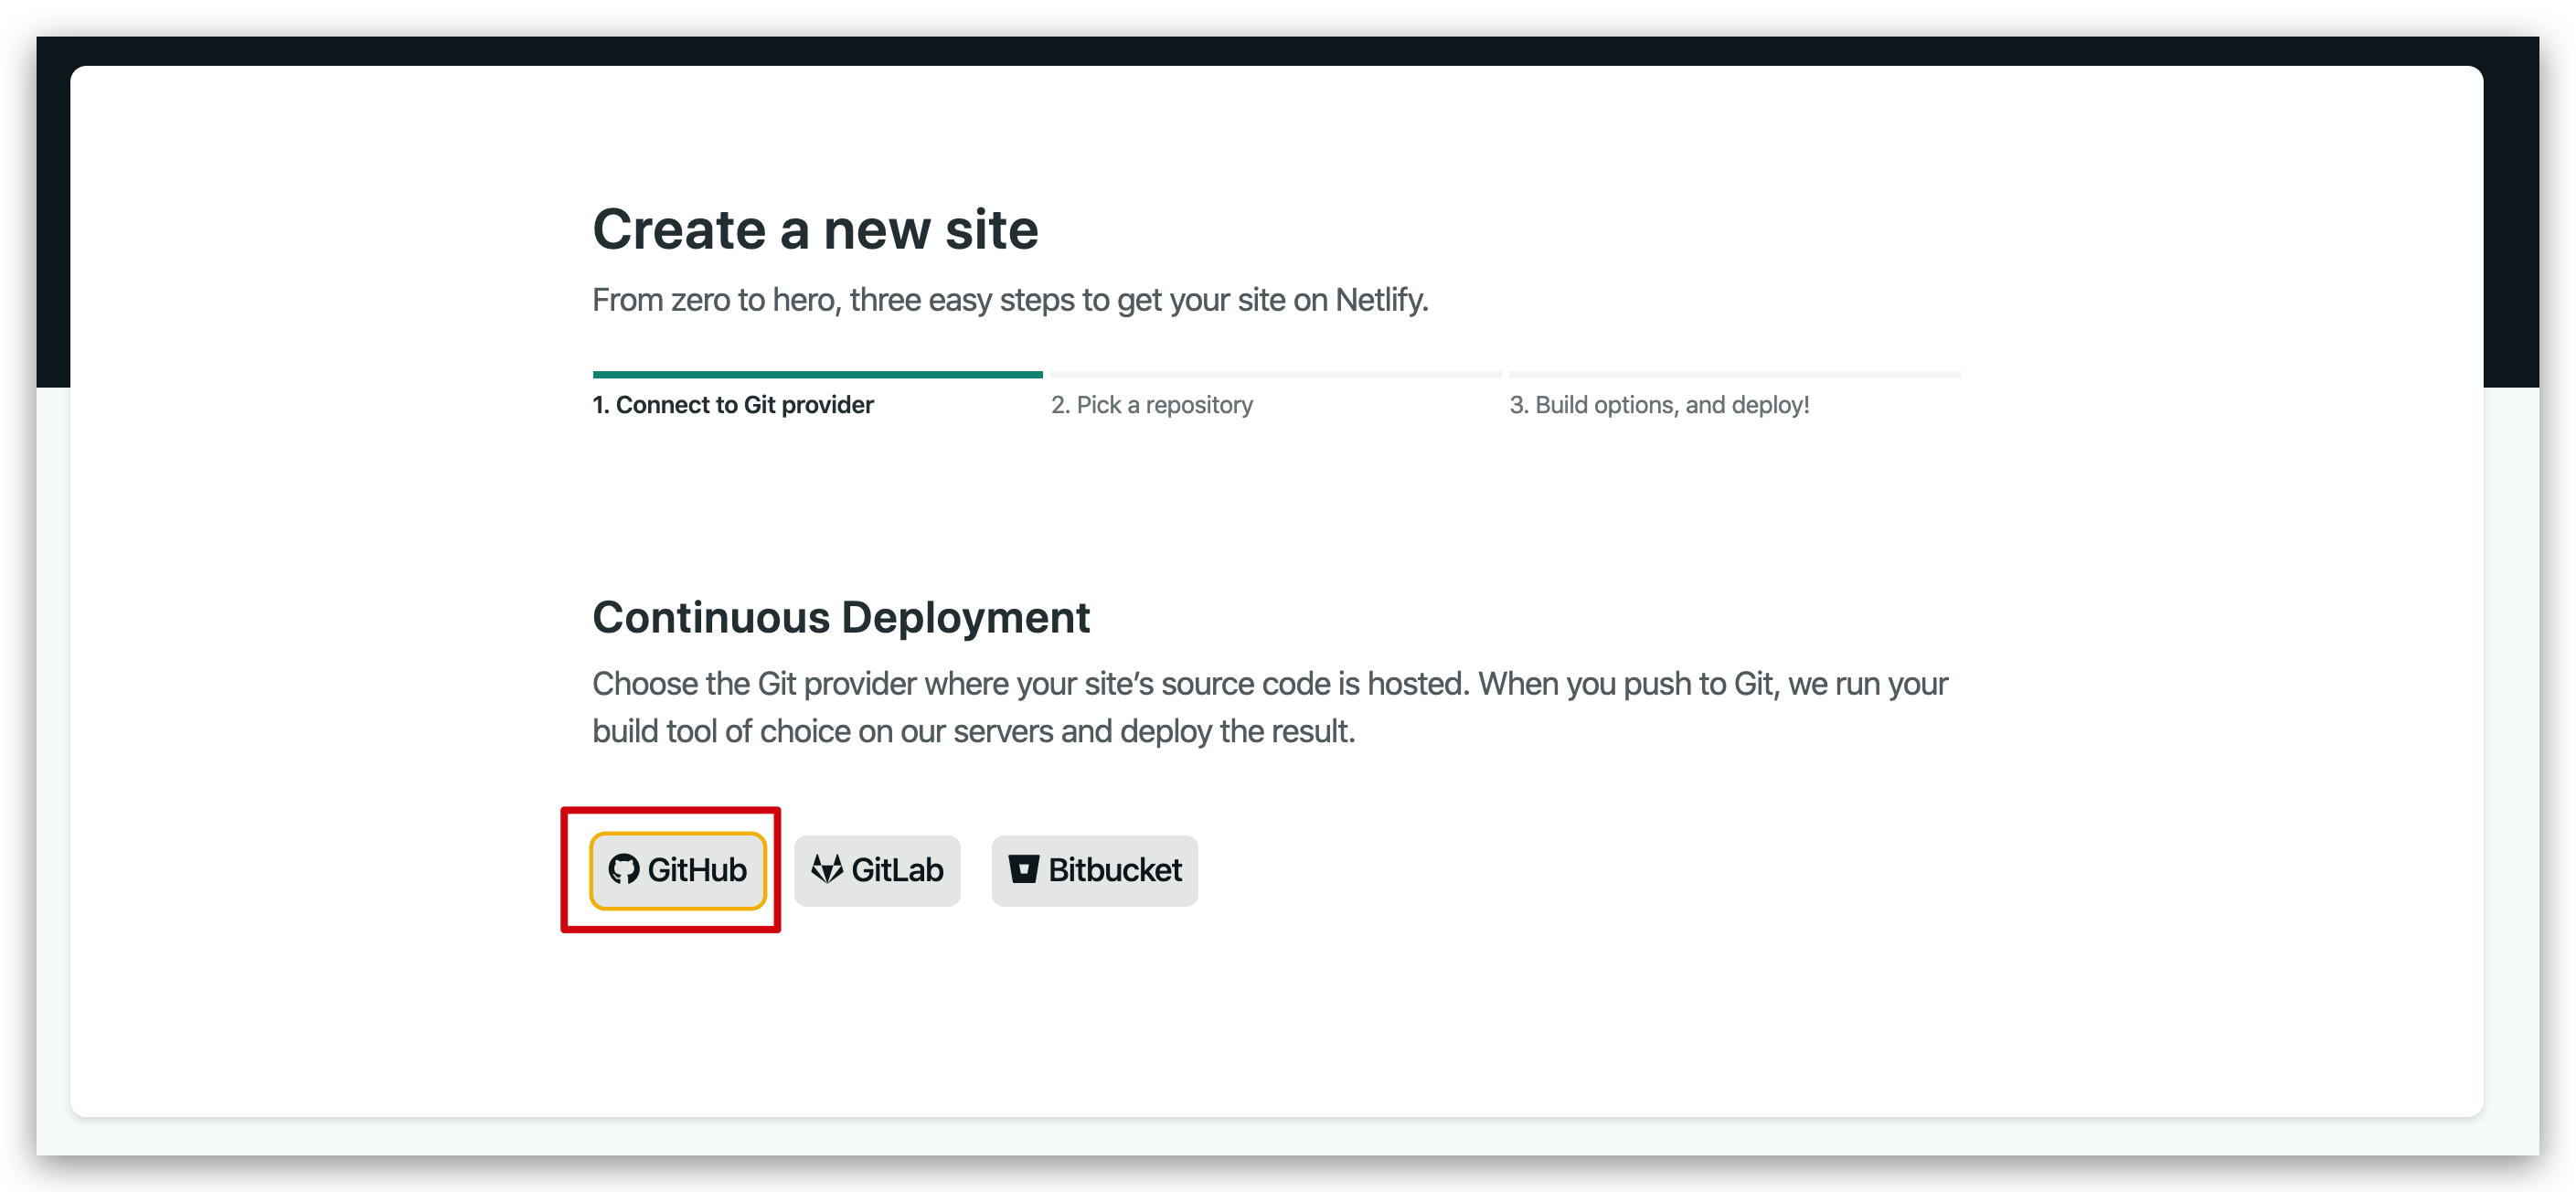Choose the GitLab provider button

(x=877, y=870)
